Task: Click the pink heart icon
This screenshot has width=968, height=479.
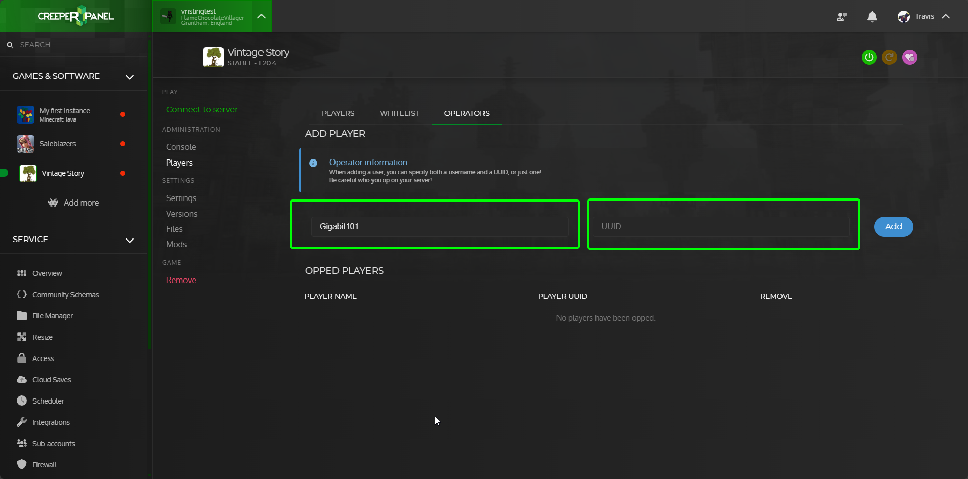Action: [x=910, y=57]
